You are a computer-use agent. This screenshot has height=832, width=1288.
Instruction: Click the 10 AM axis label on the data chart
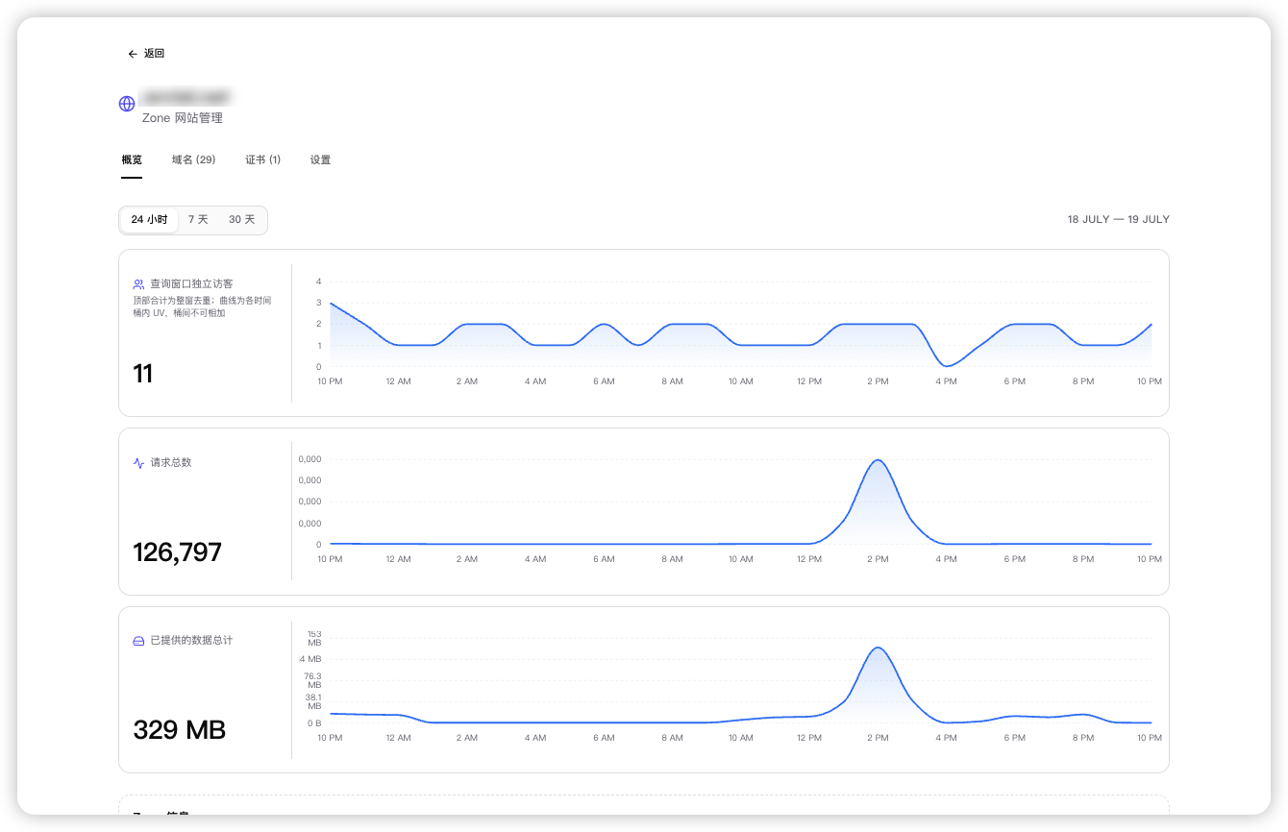(x=740, y=738)
